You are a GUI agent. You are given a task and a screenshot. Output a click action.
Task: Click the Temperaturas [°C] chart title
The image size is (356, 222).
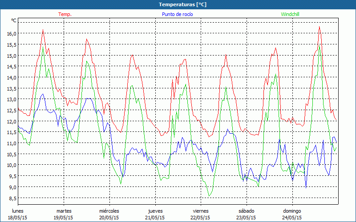tap(178, 4)
